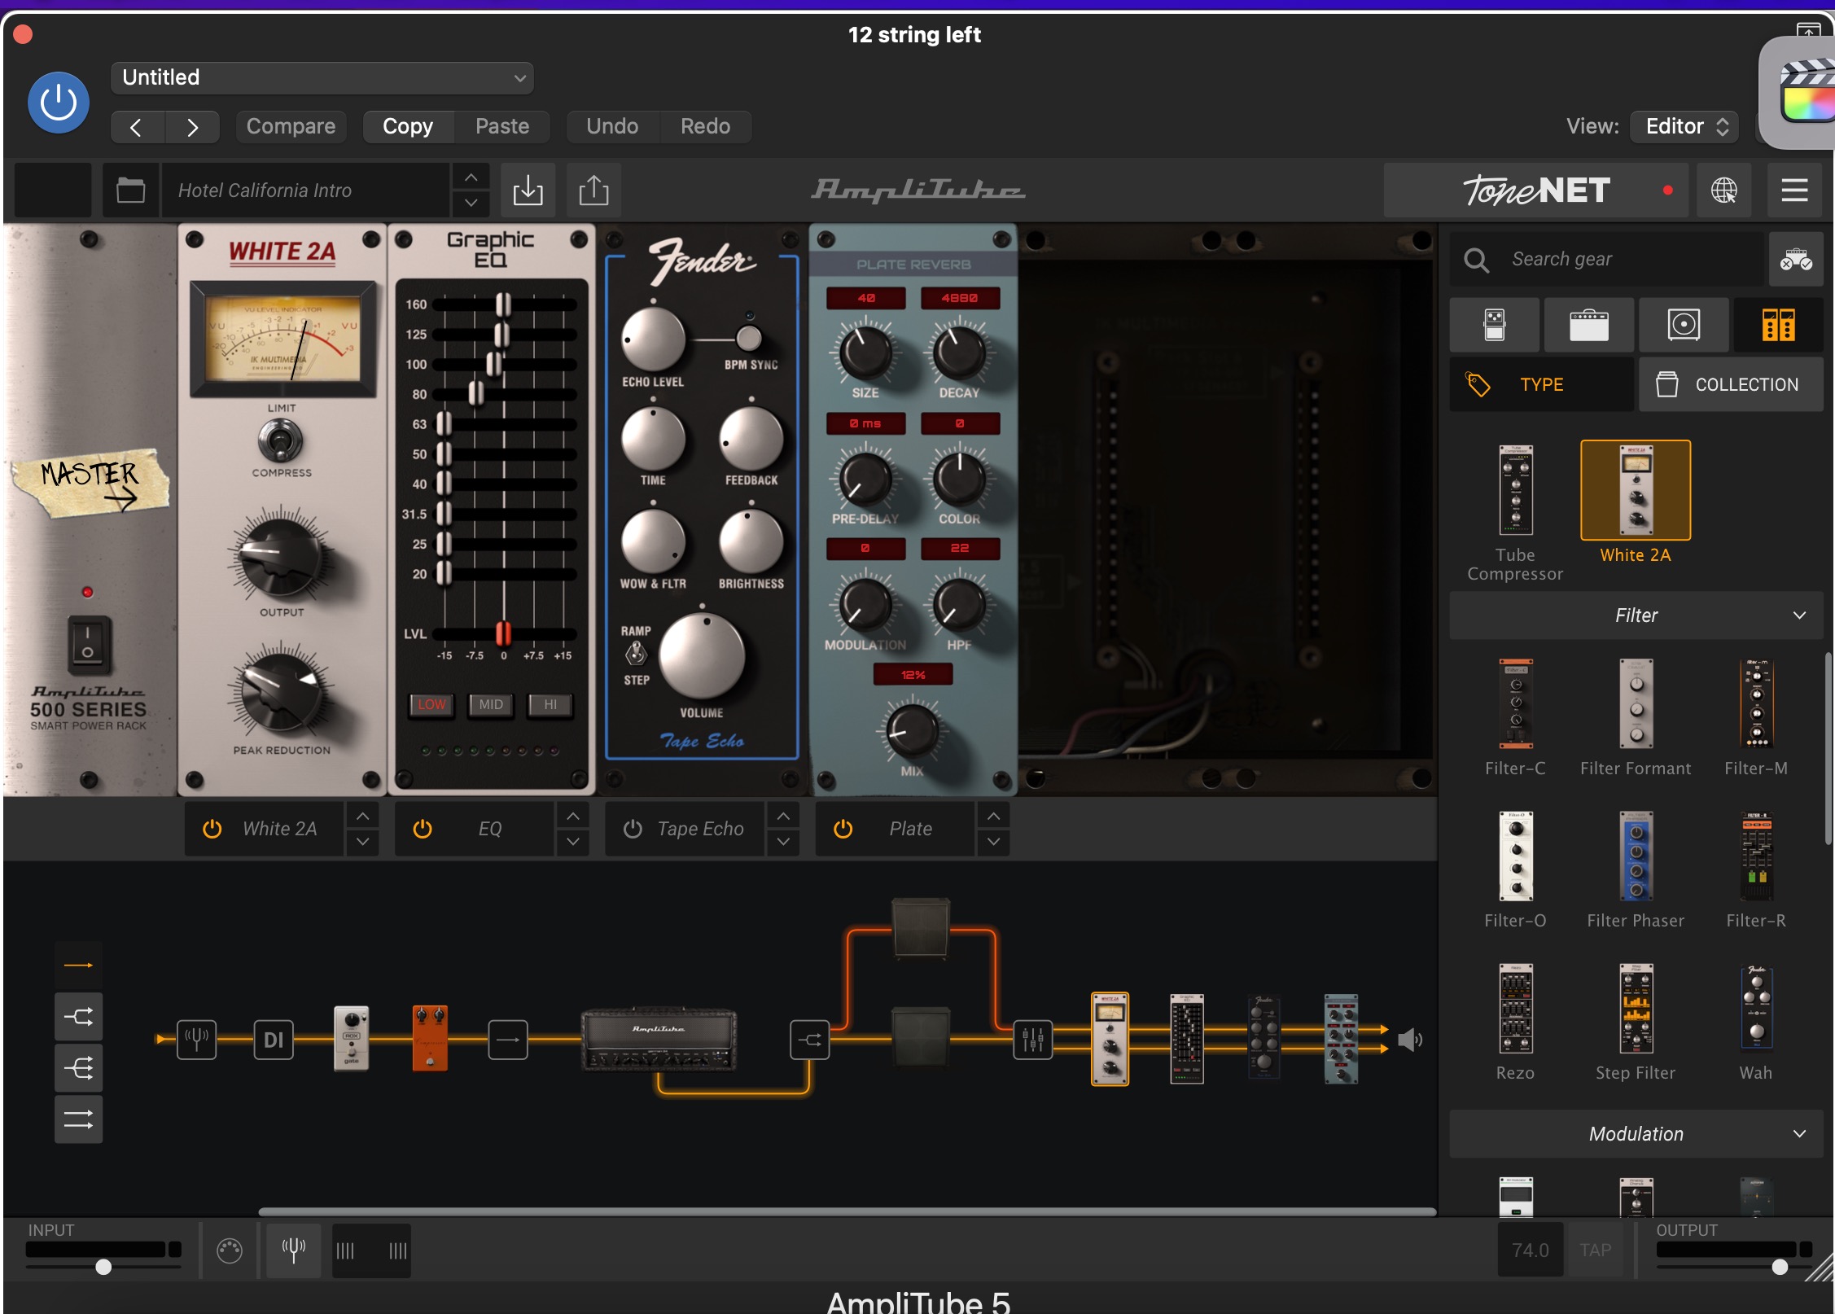Collapse the Filter section
Screen dimensions: 1835x1314
pos(1636,615)
